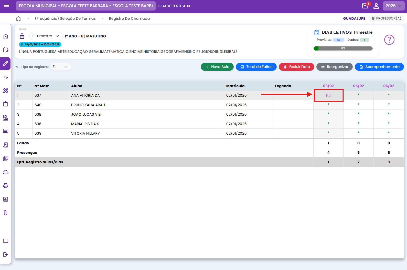This screenshot has width=407, height=270.
Task: Click the padlock icon beside the trimester selector
Action: coord(22,36)
